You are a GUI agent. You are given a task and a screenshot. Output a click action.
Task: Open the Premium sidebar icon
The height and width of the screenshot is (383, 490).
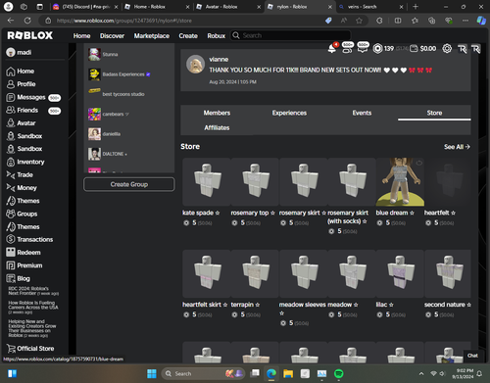[x=11, y=265]
